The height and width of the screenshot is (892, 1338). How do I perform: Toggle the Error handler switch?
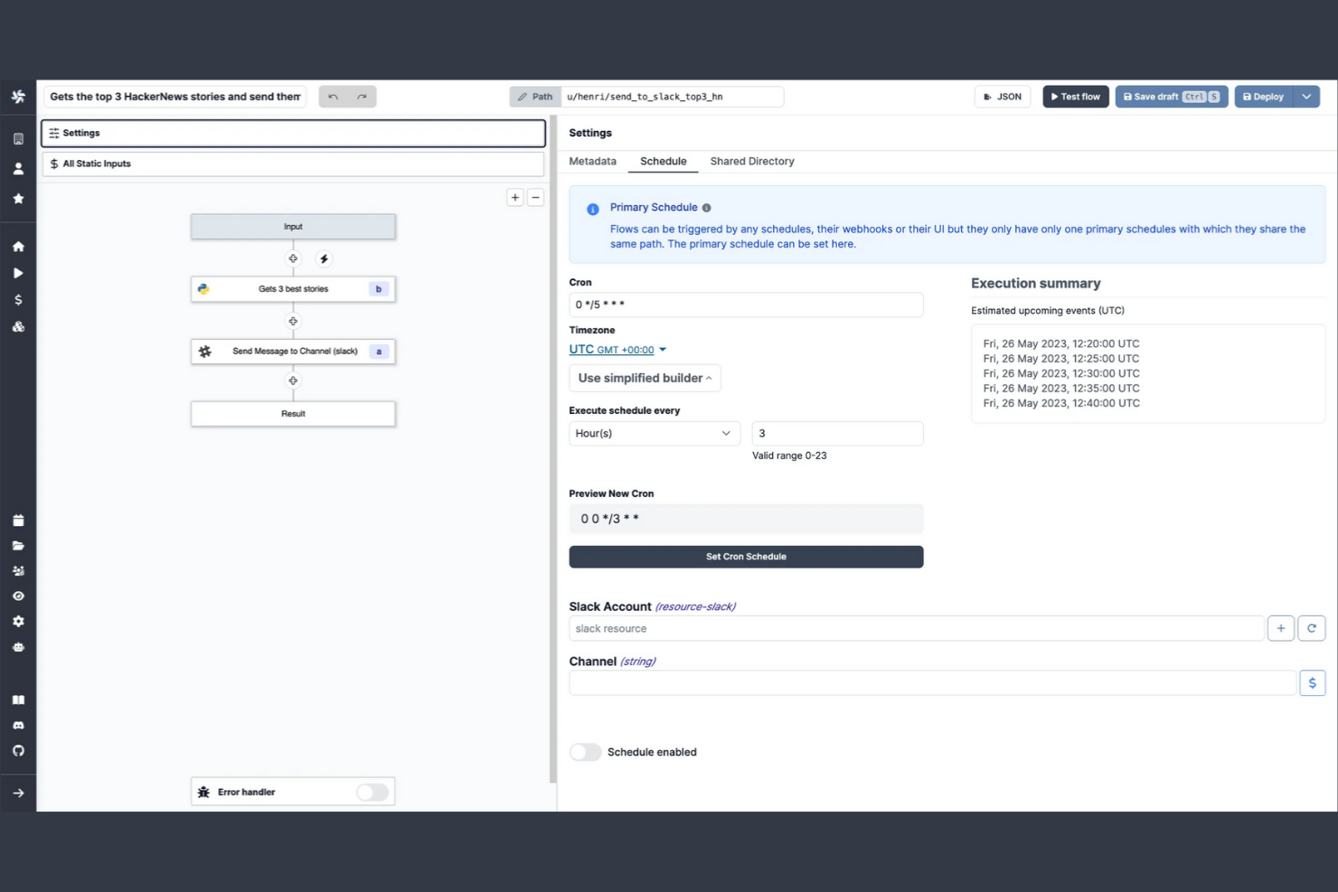click(372, 792)
